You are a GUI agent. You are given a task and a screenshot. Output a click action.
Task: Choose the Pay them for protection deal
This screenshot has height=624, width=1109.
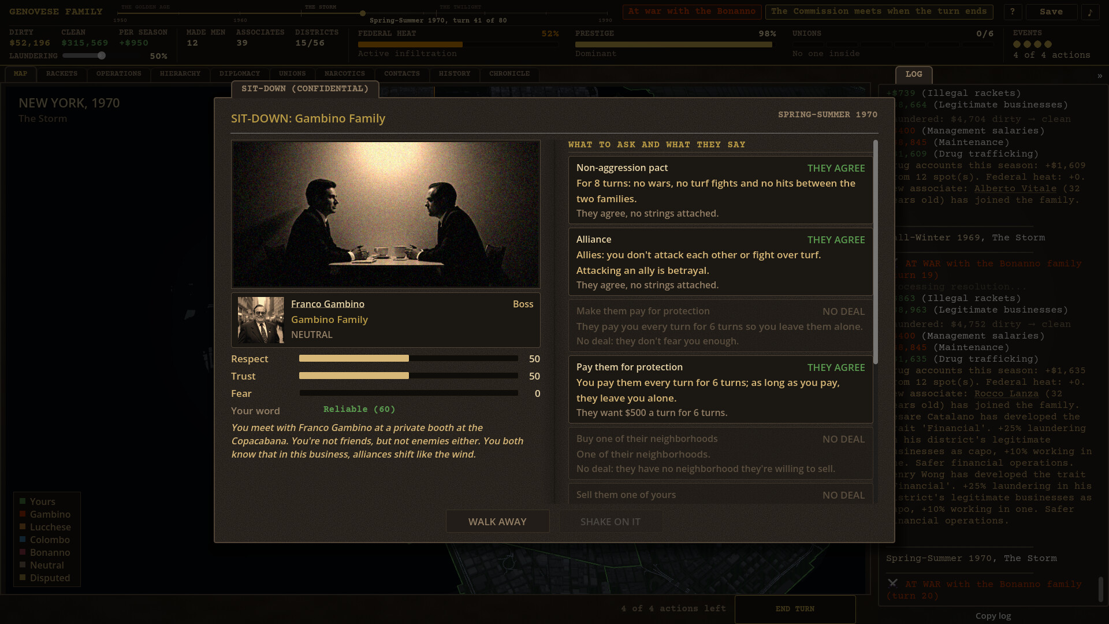click(x=720, y=389)
